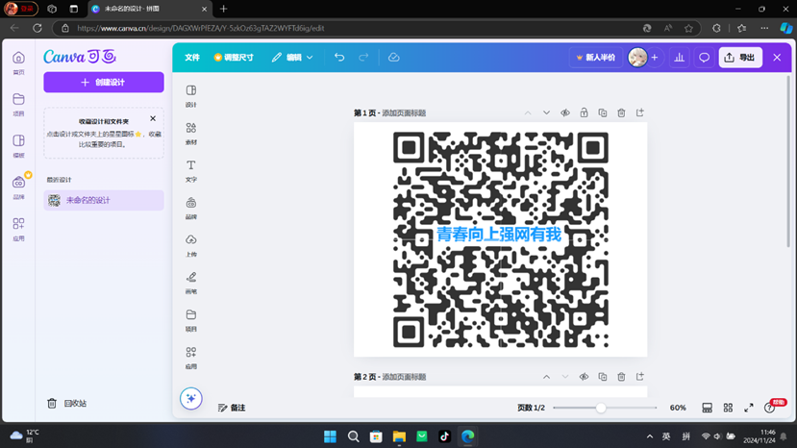Click page 1 title field 添加页面标题
Viewport: 797px width, 448px height.
(x=404, y=112)
